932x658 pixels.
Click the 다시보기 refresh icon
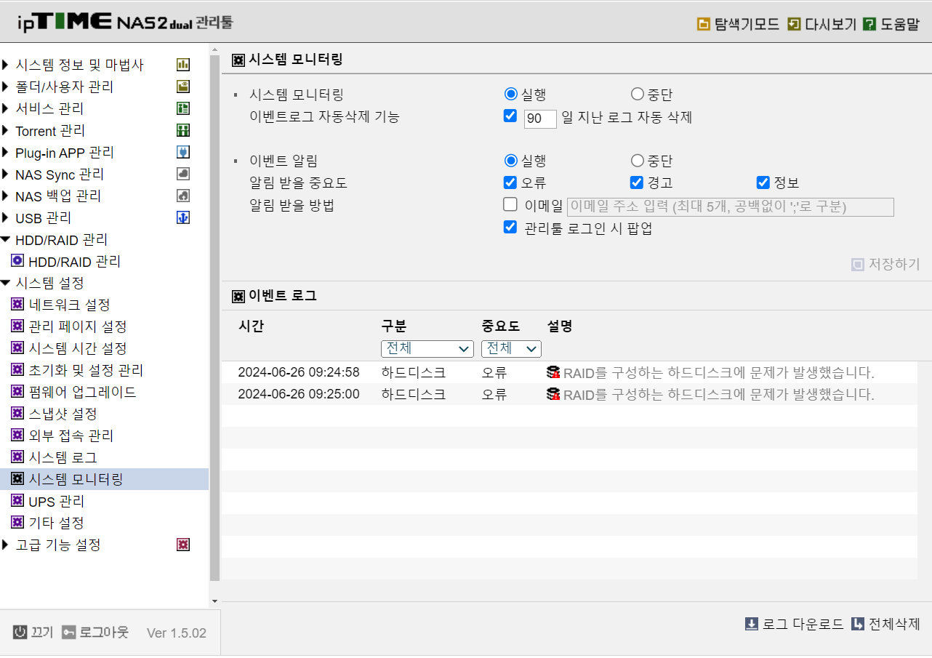coord(795,24)
